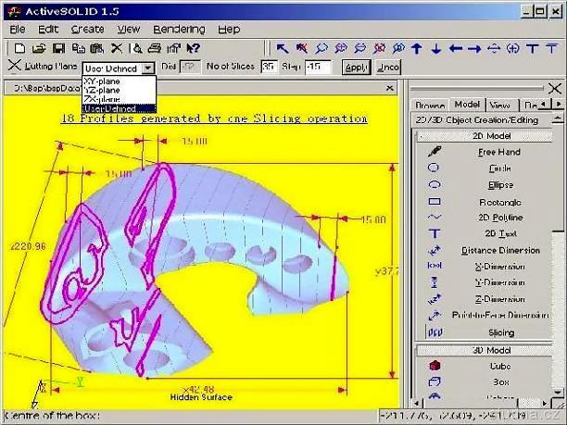The width and height of the screenshot is (567, 425).
Task: Open the View menu
Action: [129, 30]
